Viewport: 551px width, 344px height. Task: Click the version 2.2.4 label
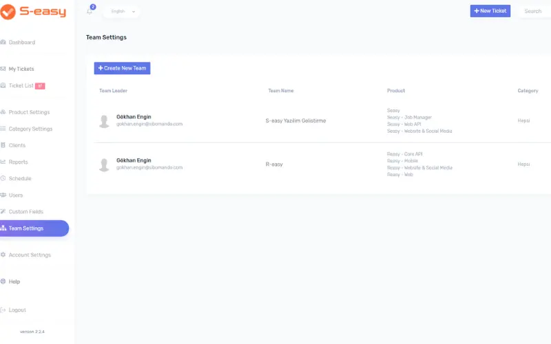pyautogui.click(x=32, y=332)
